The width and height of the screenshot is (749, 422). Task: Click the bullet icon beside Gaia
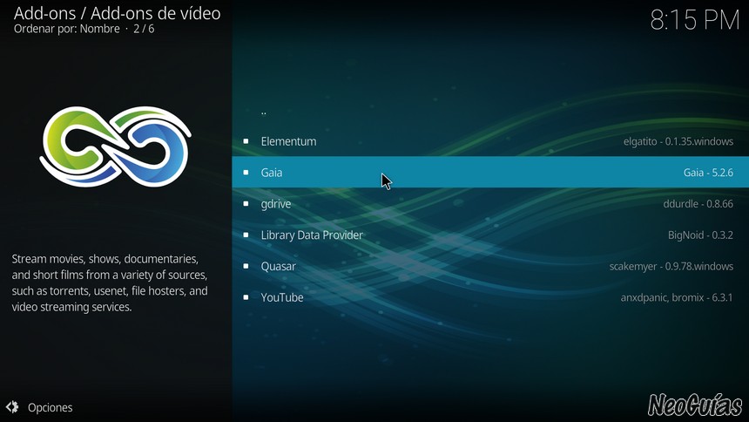[246, 173]
